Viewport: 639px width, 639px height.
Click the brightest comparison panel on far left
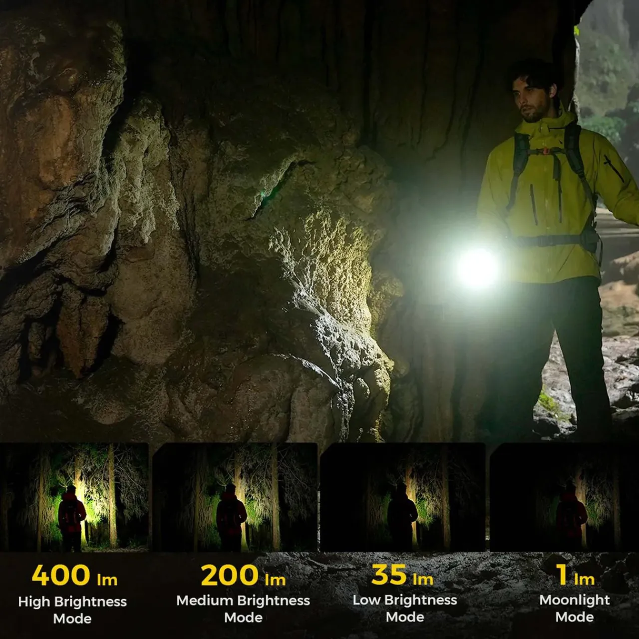(x=75, y=499)
